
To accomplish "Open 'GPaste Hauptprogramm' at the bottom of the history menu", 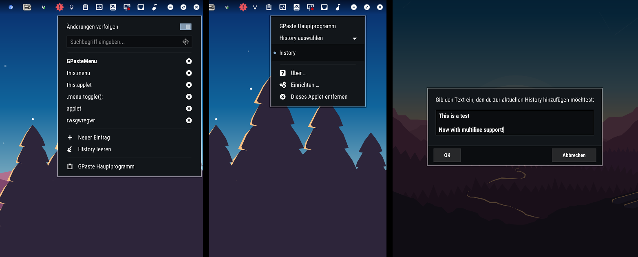I will coord(129,166).
